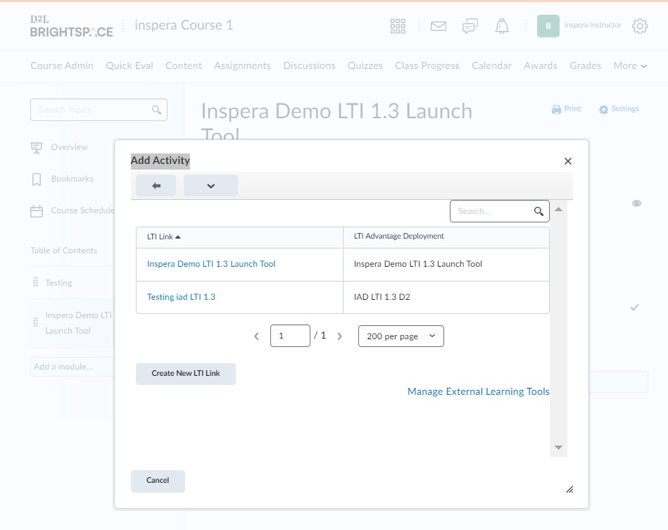
Task: Select the Testing module in sidebar
Action: tap(59, 282)
